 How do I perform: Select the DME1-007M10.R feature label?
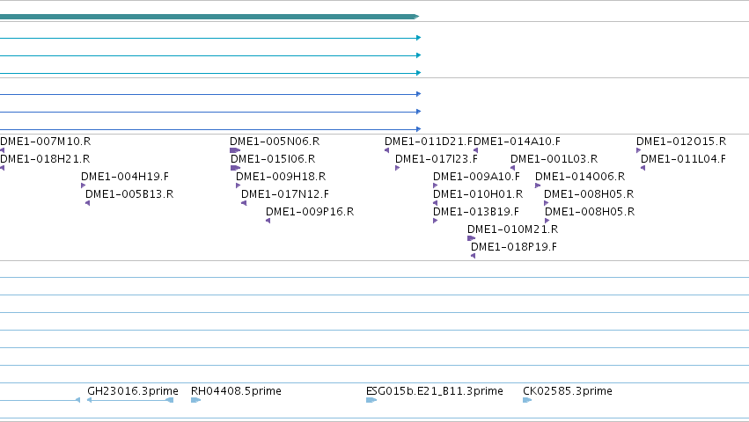[x=46, y=142]
